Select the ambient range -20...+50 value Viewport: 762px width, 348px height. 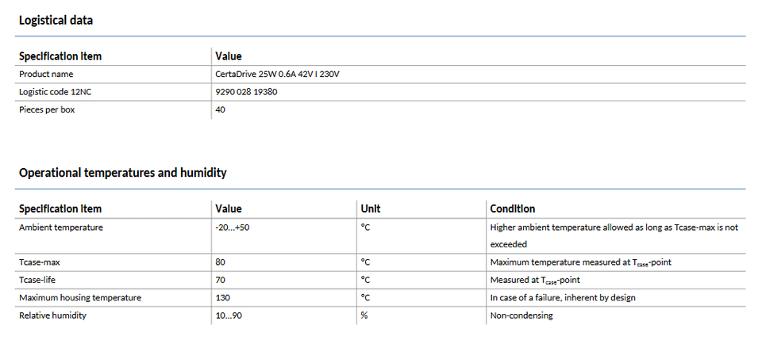click(233, 228)
